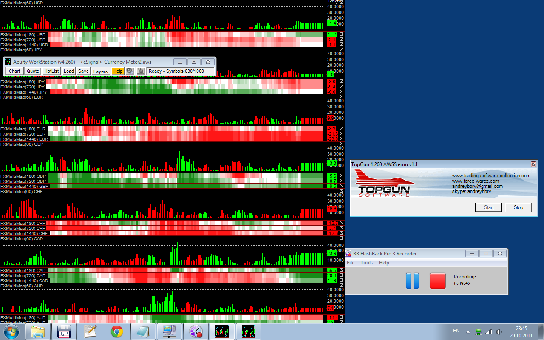Image resolution: width=544 pixels, height=340 pixels.
Task: Close the FXMultiMap(1440) GBP panel row
Action: [x=342, y=186]
